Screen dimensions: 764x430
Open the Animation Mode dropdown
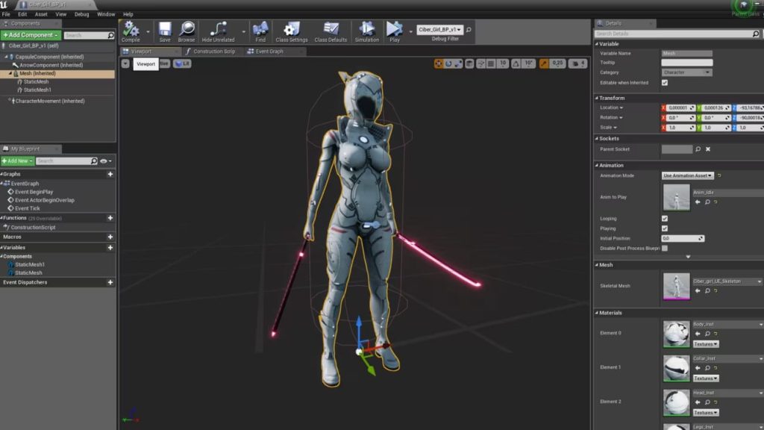687,175
